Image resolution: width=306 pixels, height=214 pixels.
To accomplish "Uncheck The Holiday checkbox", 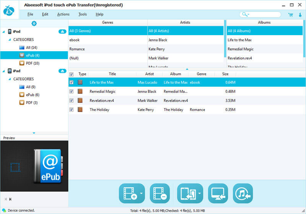I will (x=72, y=109).
